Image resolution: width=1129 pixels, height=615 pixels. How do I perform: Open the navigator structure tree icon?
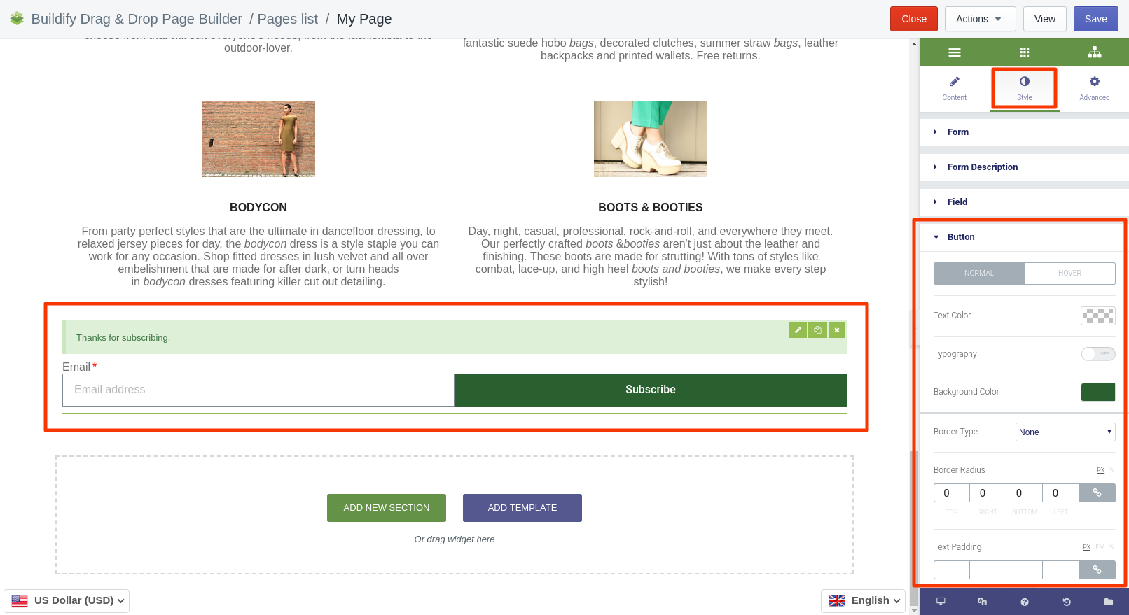pyautogui.click(x=1095, y=52)
